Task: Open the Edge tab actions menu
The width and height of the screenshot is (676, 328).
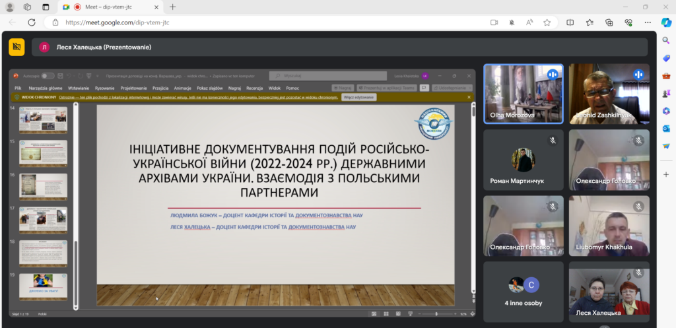Action: (x=46, y=7)
